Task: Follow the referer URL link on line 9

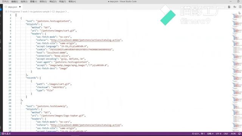Action: coord(85,40)
